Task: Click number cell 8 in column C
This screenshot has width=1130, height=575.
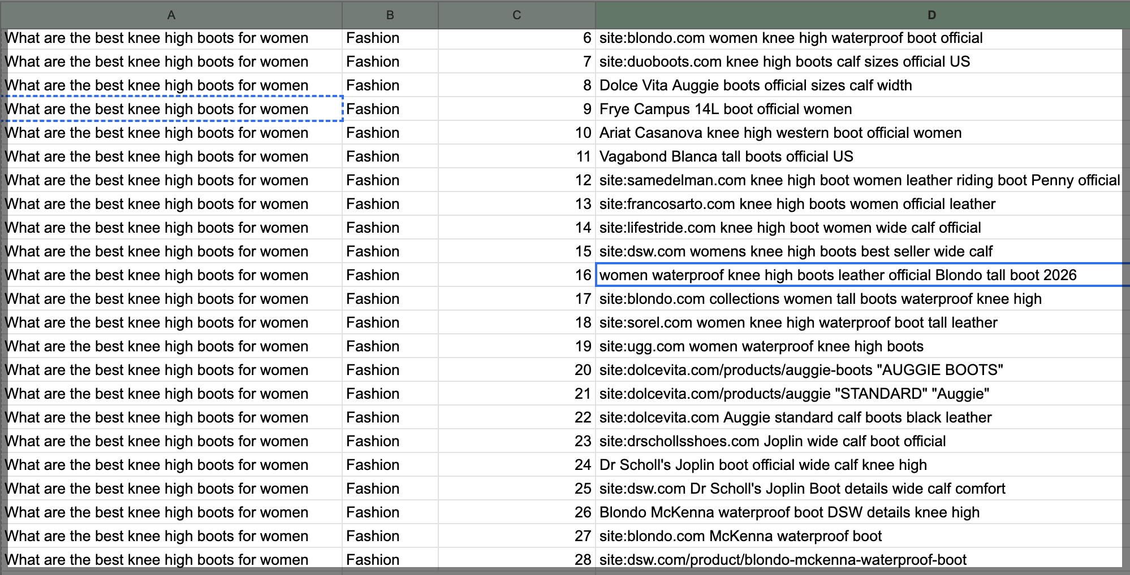Action: pos(517,85)
